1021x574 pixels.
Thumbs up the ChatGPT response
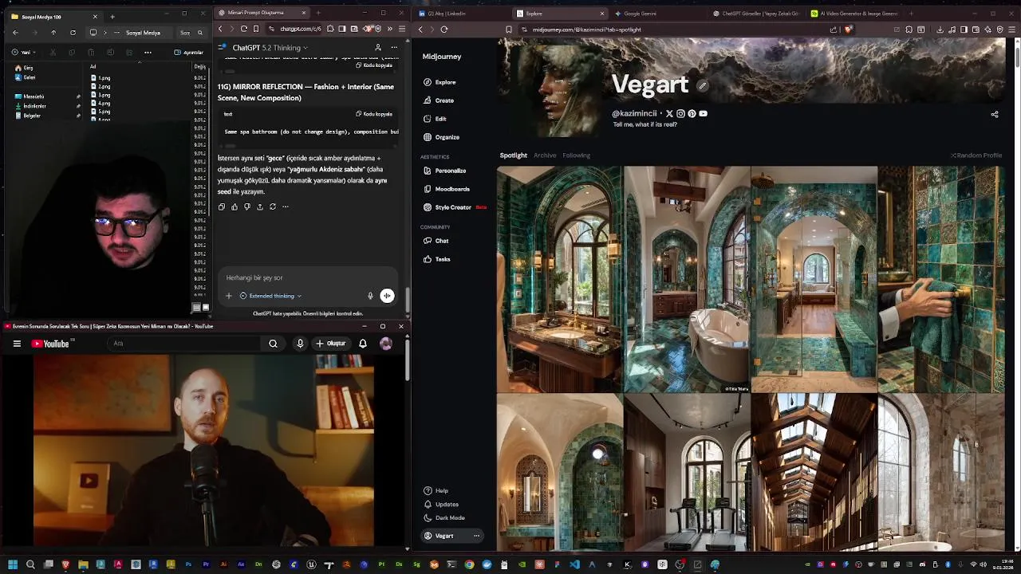pyautogui.click(x=235, y=206)
